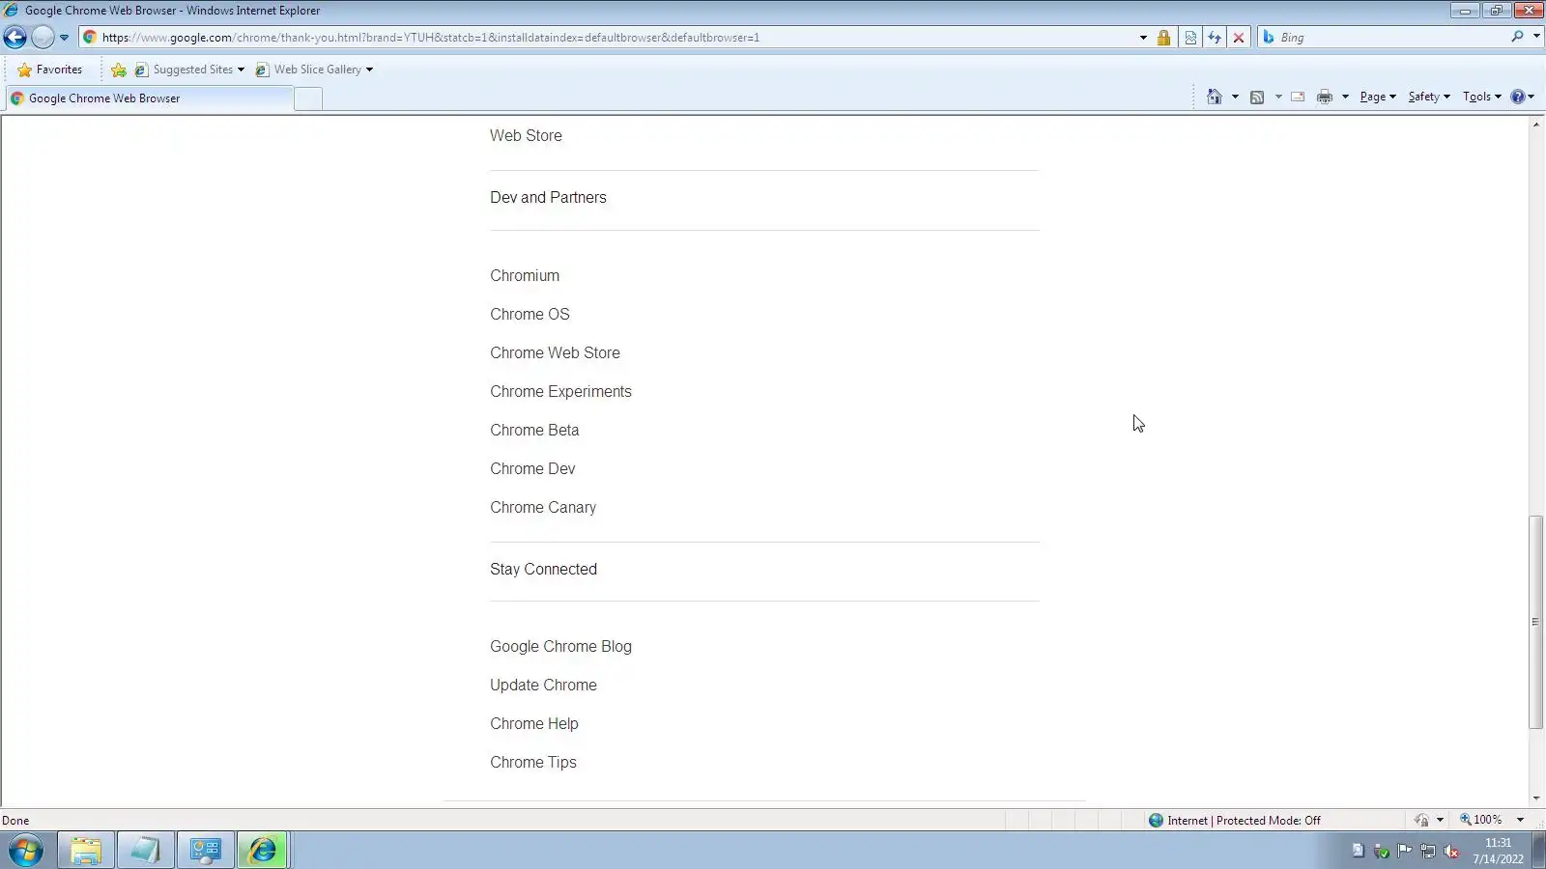Open the Favorites panel

pyautogui.click(x=50, y=70)
